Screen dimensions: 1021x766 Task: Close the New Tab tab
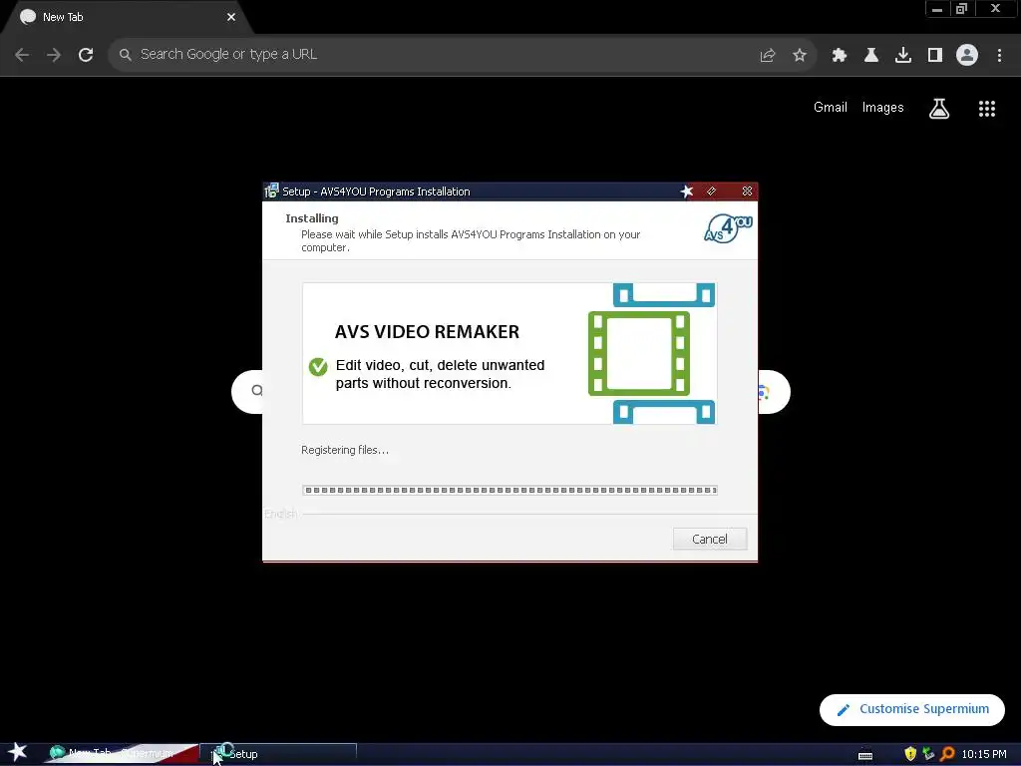click(x=231, y=17)
